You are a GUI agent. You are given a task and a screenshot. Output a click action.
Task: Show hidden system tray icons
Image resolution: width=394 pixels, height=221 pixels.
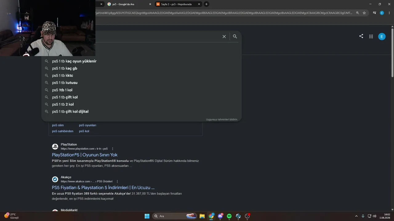[x=356, y=216]
